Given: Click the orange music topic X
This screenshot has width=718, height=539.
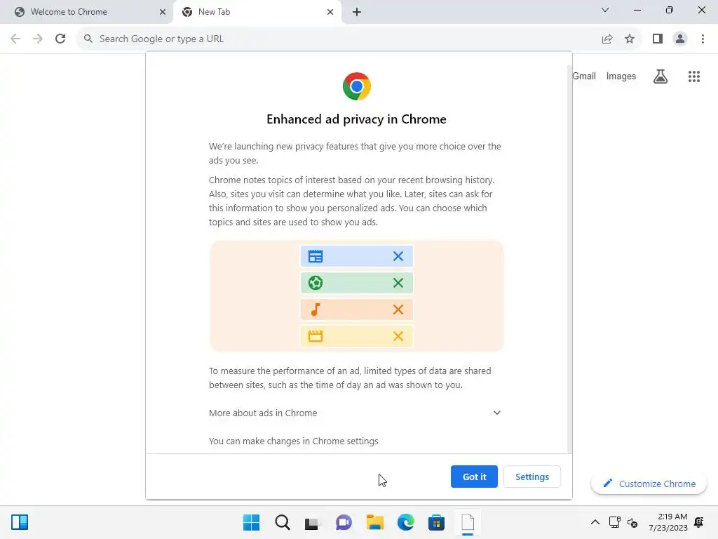Looking at the screenshot, I should 398,310.
